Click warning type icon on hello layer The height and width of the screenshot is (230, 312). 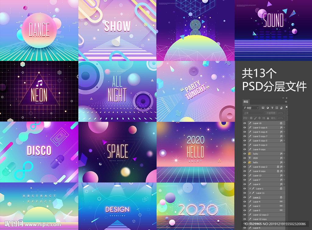coord(250,162)
